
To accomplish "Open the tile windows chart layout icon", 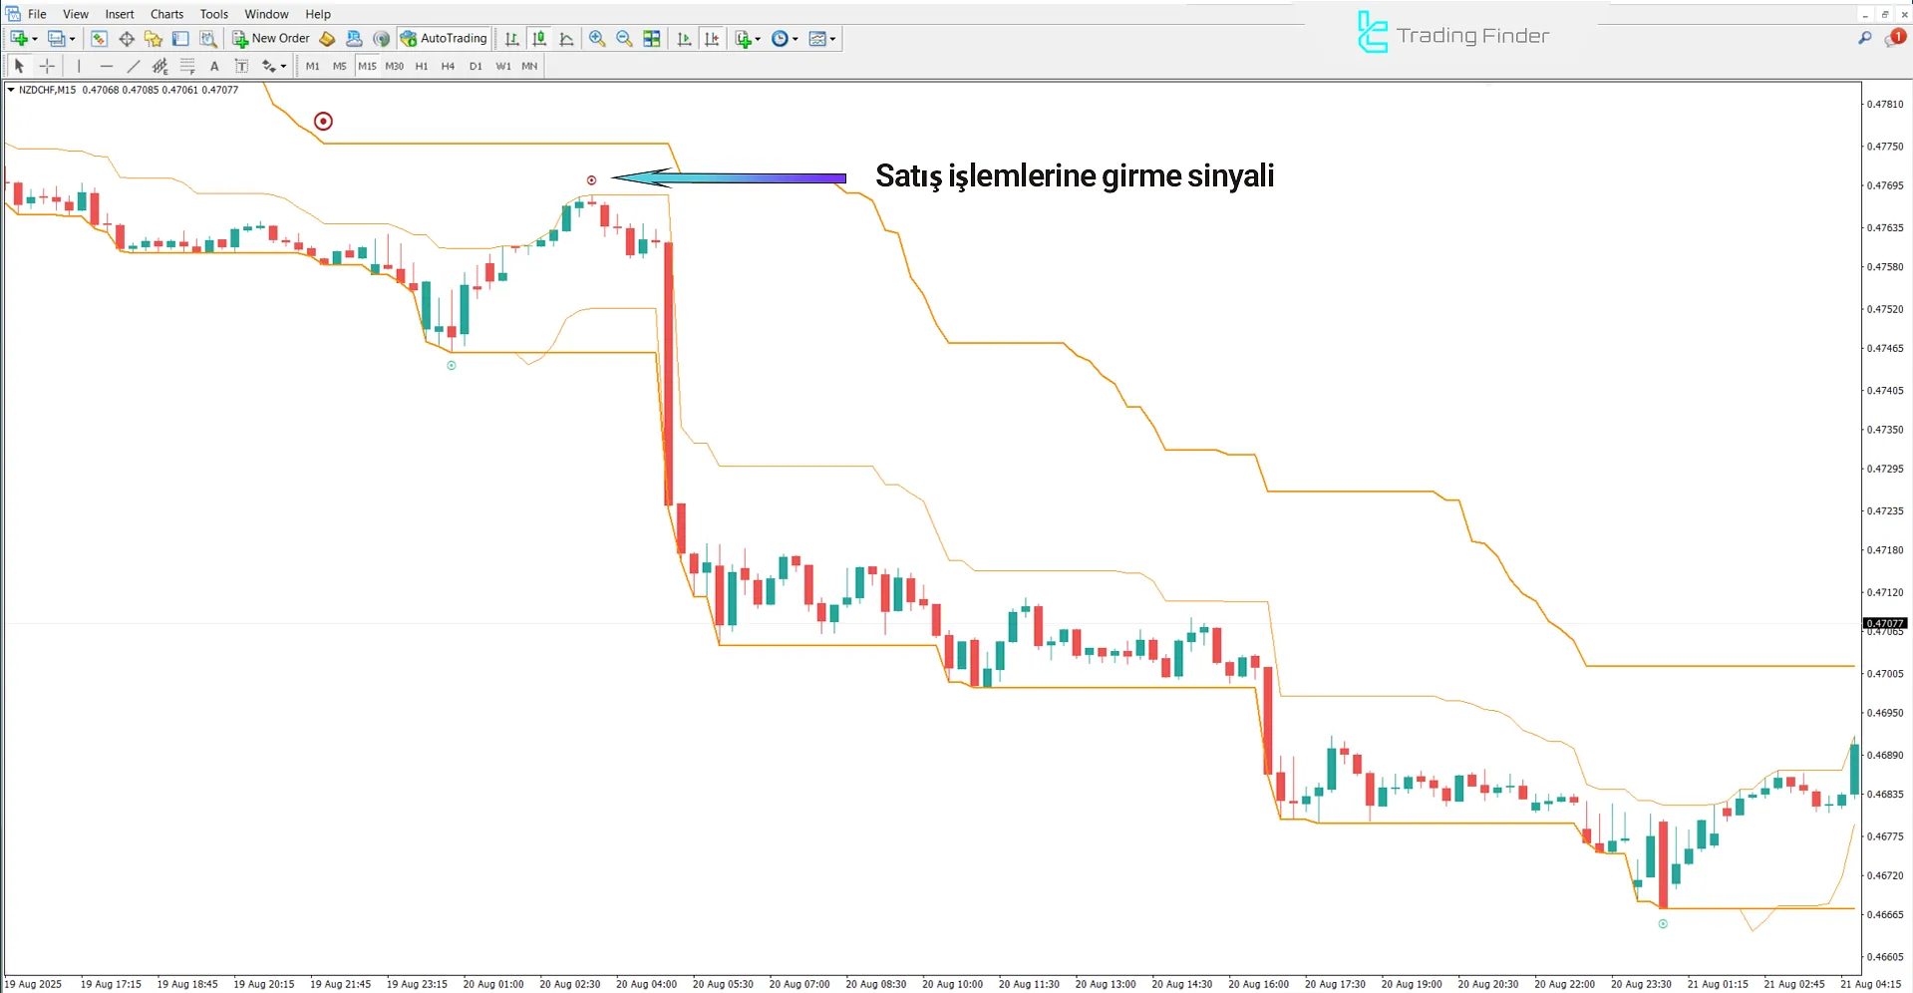I will pos(652,39).
